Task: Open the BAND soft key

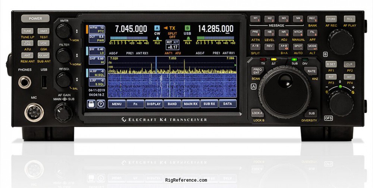Action: pos(172,104)
